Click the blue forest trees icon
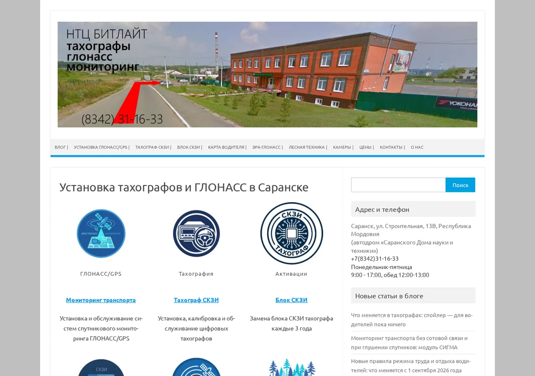 [292, 367]
